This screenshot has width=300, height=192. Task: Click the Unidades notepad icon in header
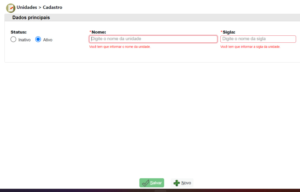pyautogui.click(x=11, y=8)
